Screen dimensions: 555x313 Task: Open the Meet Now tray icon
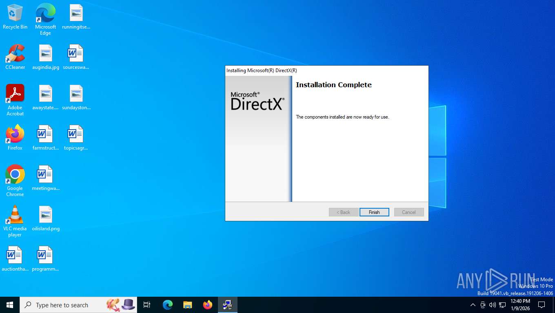[483, 305]
